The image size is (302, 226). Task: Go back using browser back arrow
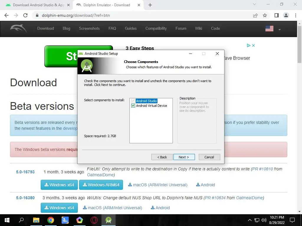(x=6, y=15)
